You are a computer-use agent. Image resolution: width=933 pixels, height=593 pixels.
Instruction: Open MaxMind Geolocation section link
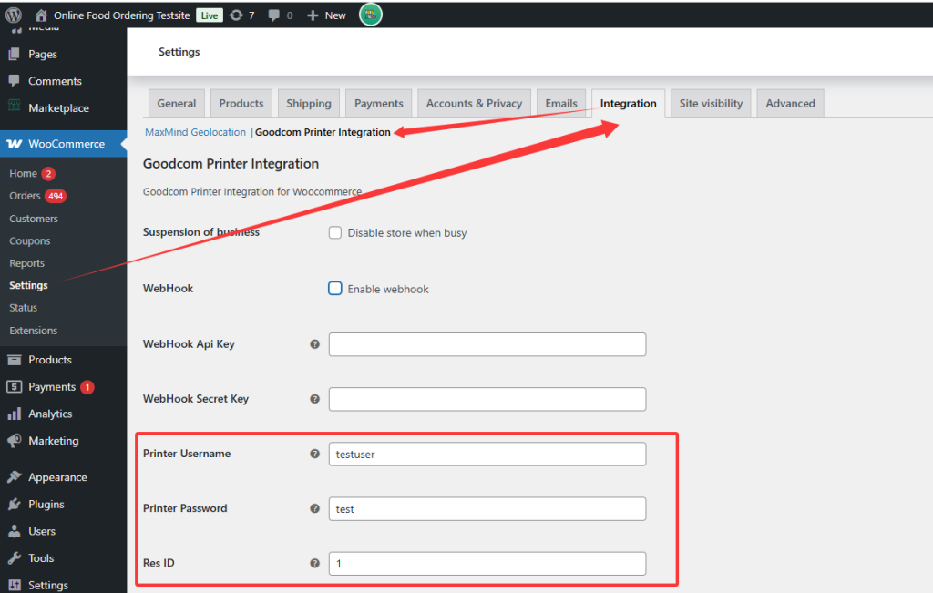pyautogui.click(x=195, y=132)
